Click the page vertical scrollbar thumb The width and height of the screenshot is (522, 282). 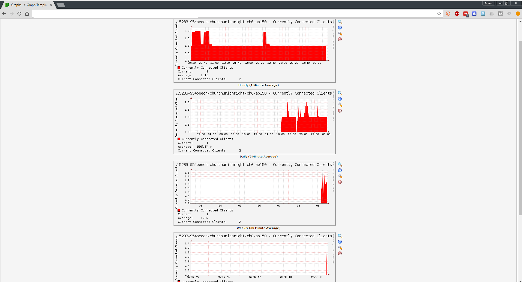point(520,128)
